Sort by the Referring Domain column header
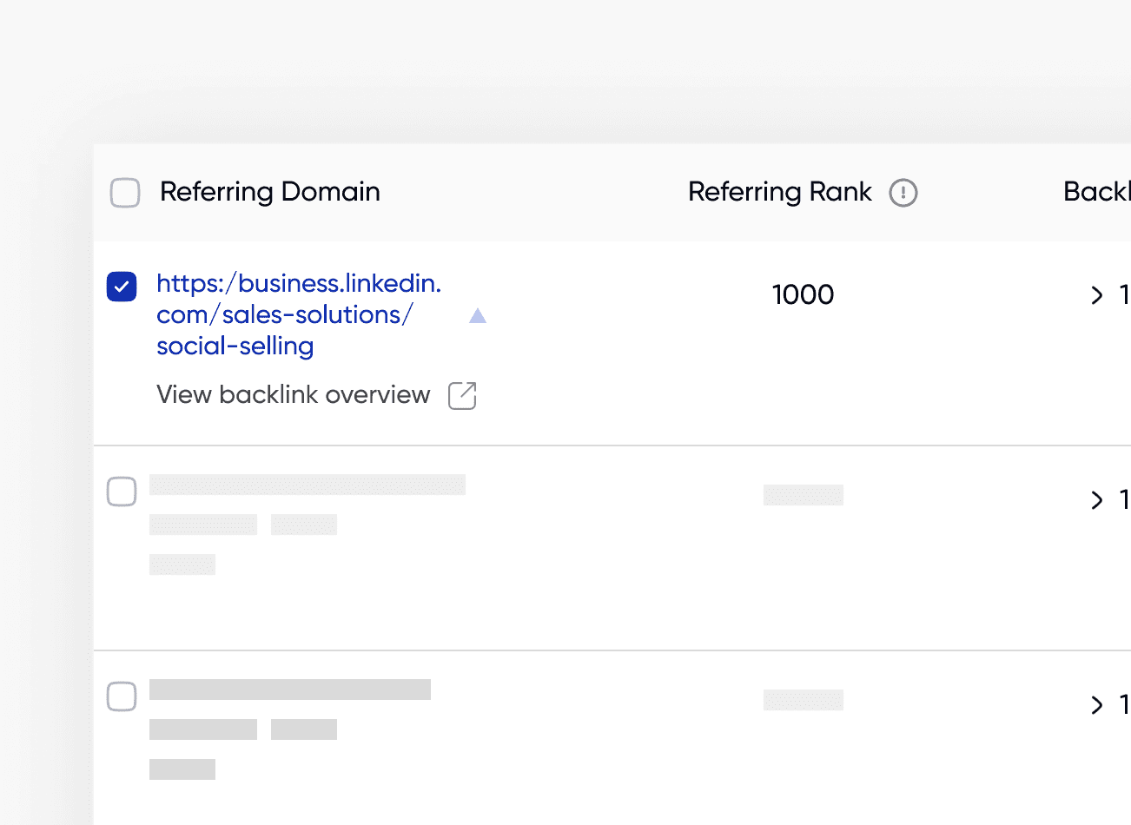Viewport: 1131px width, 825px height. click(x=269, y=192)
